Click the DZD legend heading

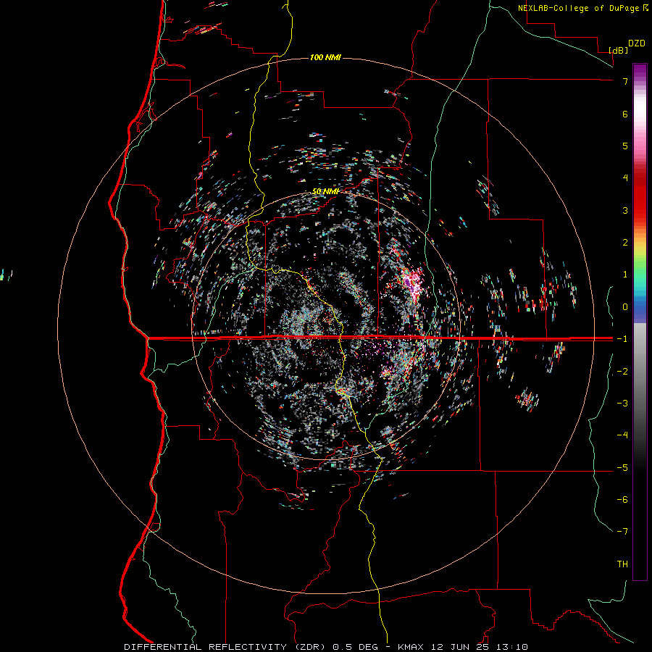[637, 43]
